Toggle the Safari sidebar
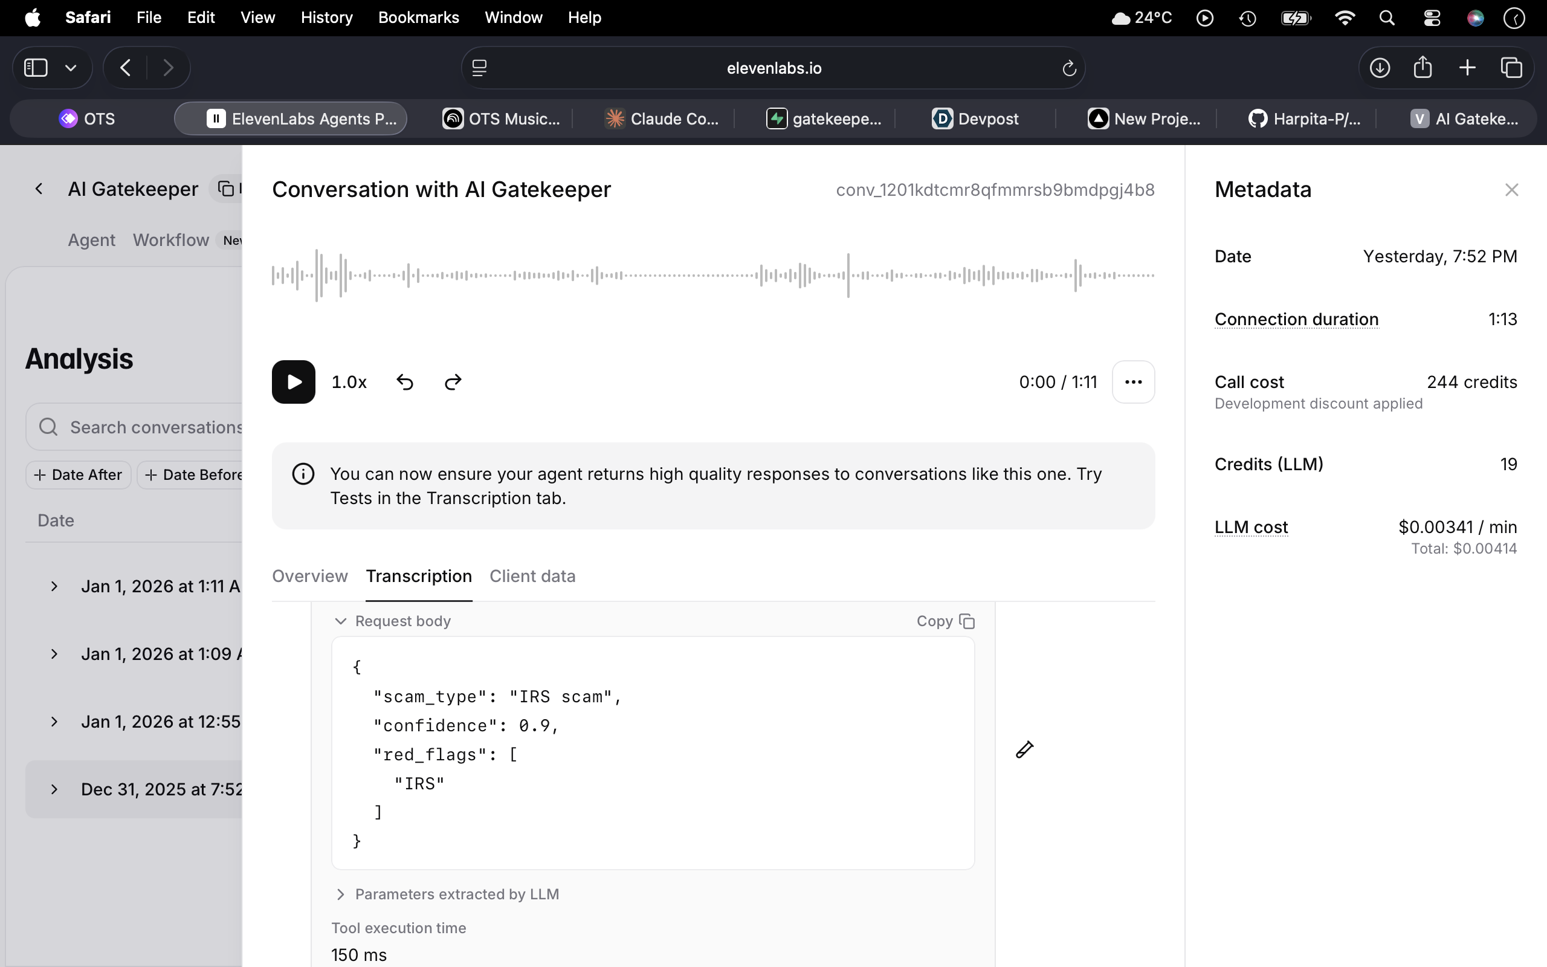Screen dimensions: 1547x967 [36, 68]
